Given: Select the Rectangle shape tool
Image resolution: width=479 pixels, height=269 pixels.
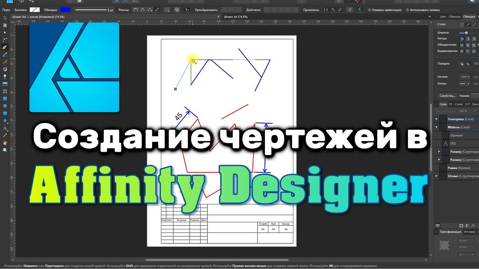Looking at the screenshot, I should click(x=5, y=99).
